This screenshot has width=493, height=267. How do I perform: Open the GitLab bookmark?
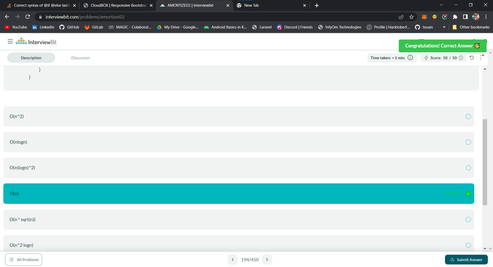pyautogui.click(x=94, y=27)
